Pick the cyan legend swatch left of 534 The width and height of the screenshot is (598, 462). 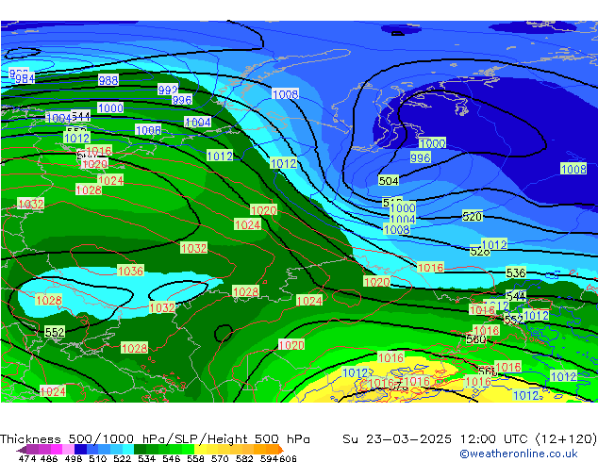[128, 450]
